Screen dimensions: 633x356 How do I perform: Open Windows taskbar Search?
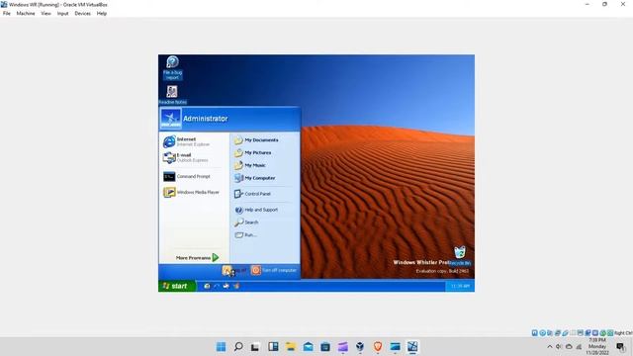[x=238, y=346]
